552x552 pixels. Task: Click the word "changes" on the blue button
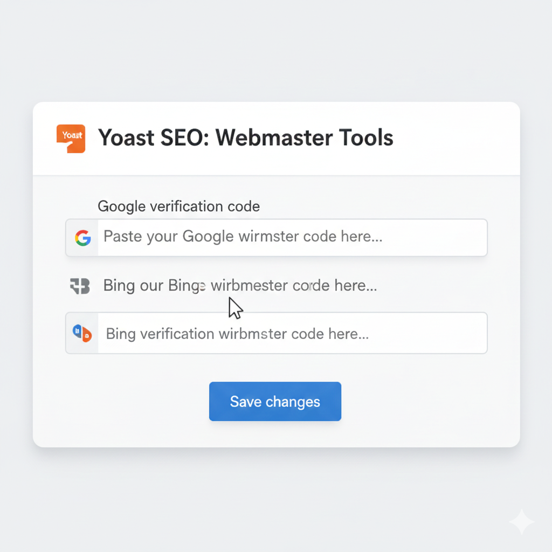[293, 402]
